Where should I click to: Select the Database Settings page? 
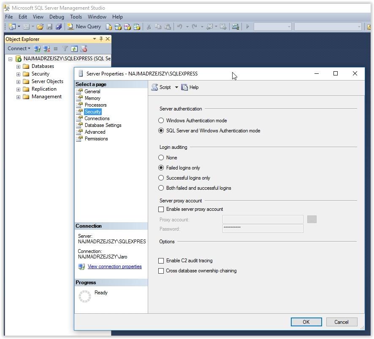[103, 125]
